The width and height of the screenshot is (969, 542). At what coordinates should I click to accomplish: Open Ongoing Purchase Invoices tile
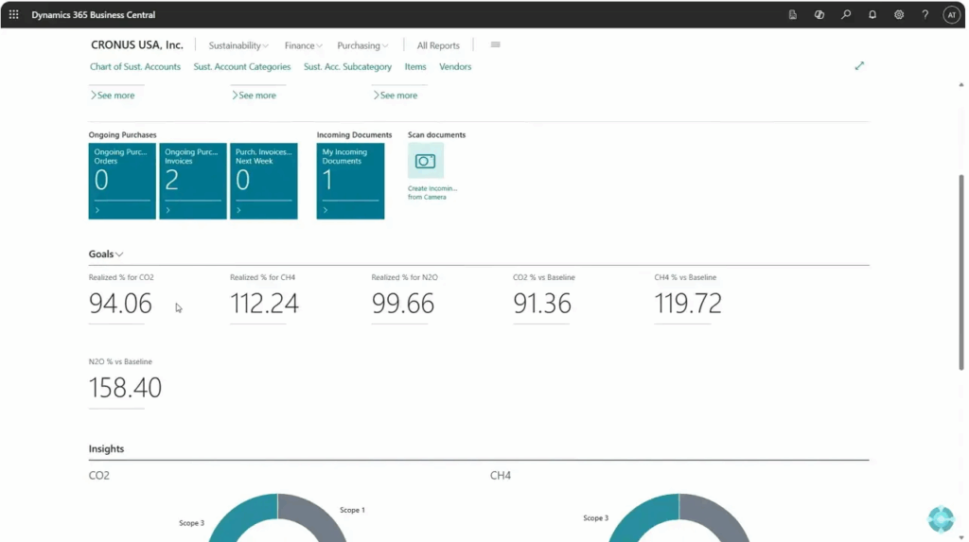pyautogui.click(x=193, y=181)
